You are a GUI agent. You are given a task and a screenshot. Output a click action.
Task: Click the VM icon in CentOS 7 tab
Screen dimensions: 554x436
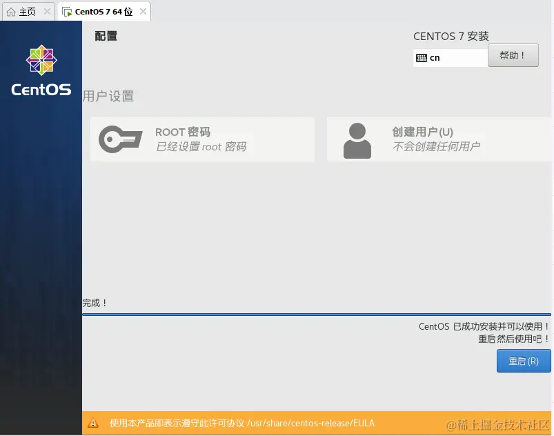67,12
